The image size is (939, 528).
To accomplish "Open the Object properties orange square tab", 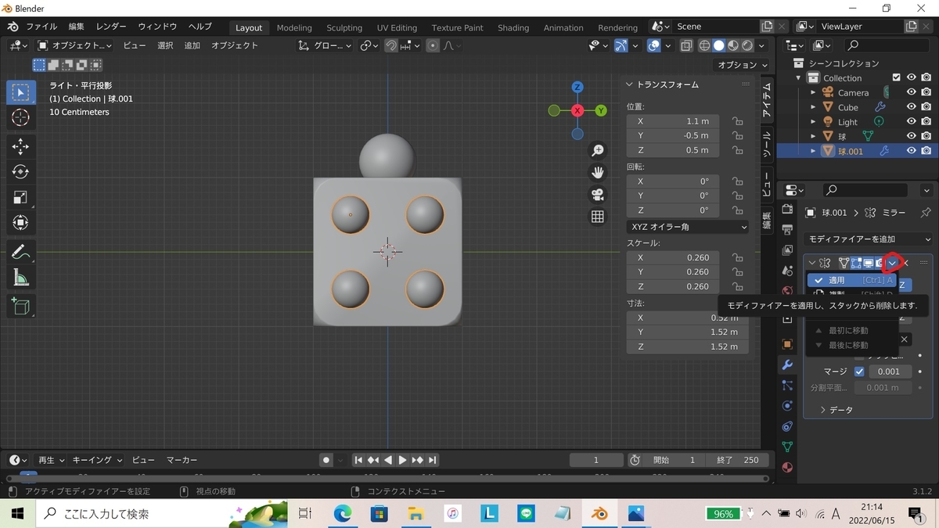I will [787, 344].
